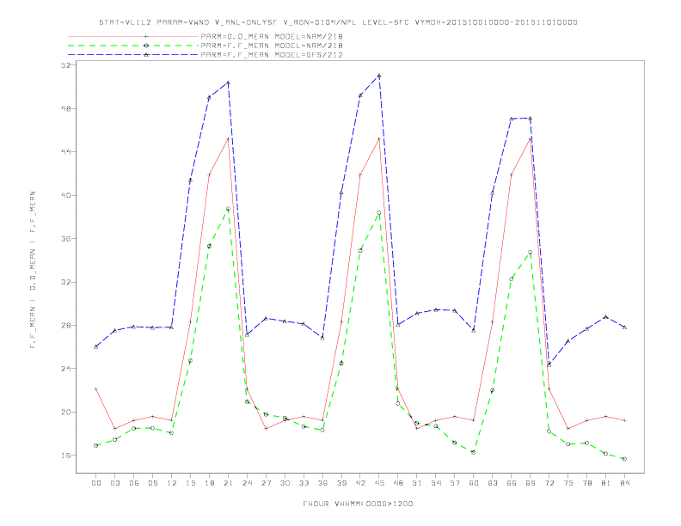Image resolution: width=681 pixels, height=526 pixels.
Task: Click green NAM circle peak marker at hour 21
Action: pyautogui.click(x=228, y=209)
